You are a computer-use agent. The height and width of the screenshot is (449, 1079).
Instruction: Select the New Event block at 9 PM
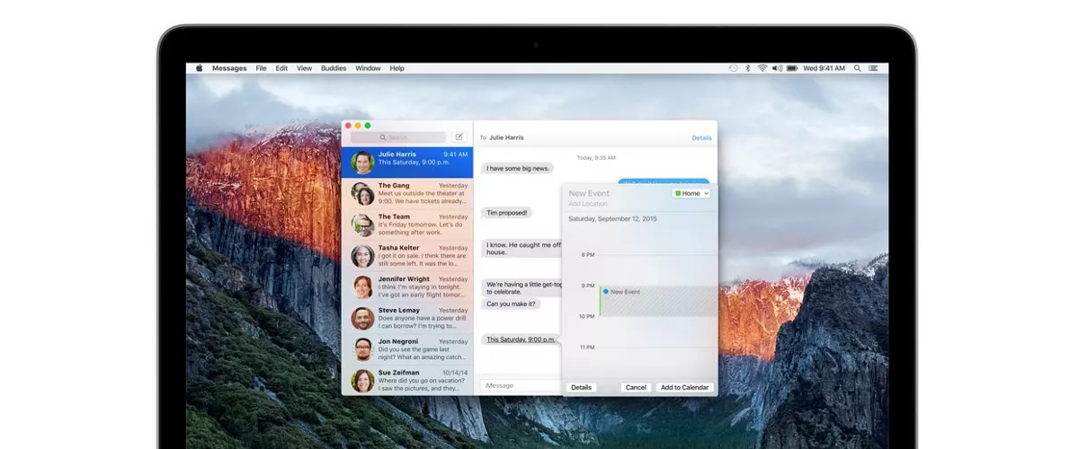point(658,301)
